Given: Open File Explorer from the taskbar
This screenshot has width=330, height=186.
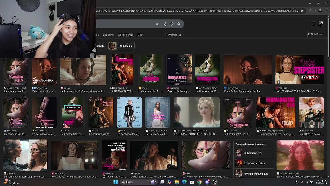Looking at the screenshot, I should 177,182.
